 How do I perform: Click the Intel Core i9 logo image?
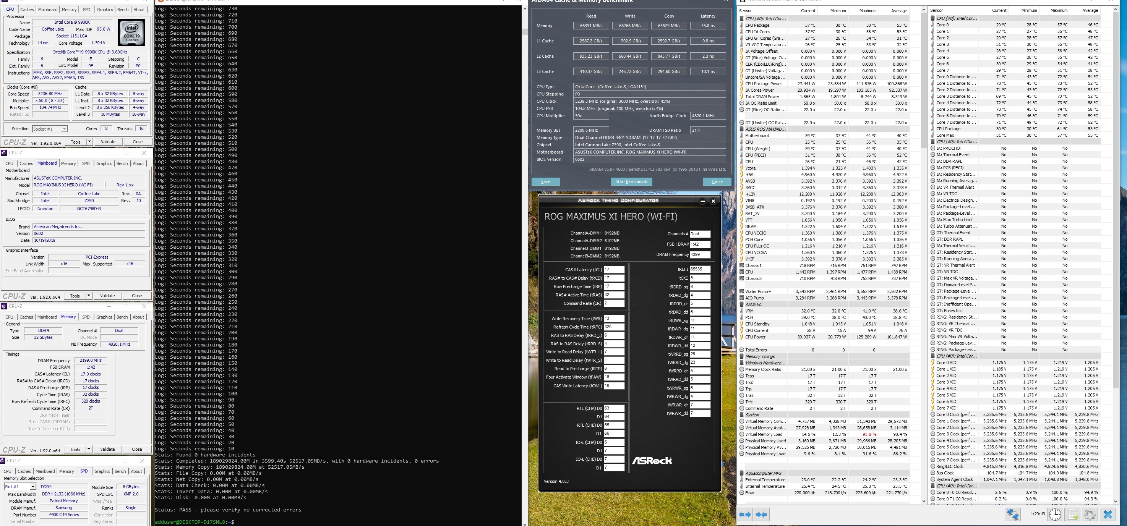coord(131,32)
